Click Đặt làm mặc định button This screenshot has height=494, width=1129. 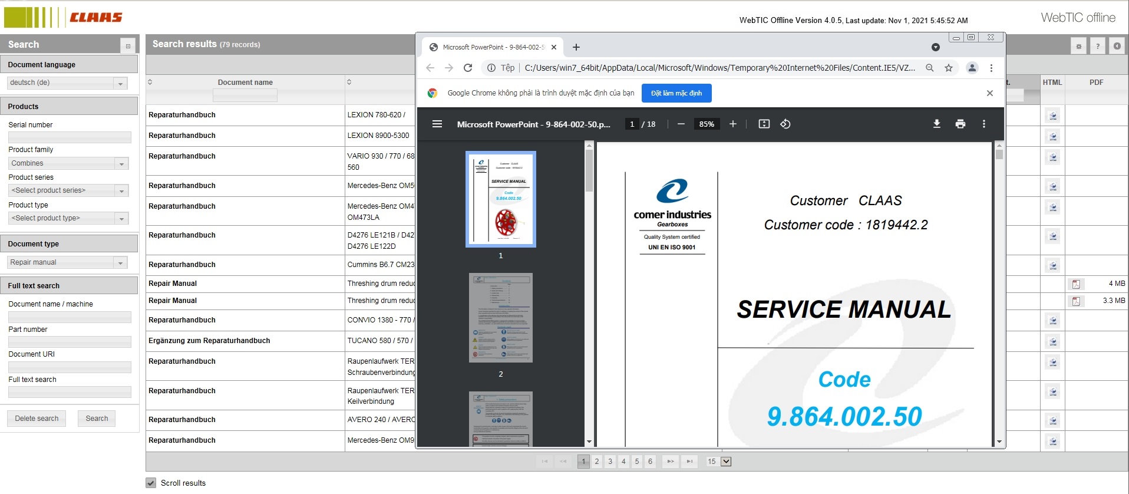click(x=676, y=93)
